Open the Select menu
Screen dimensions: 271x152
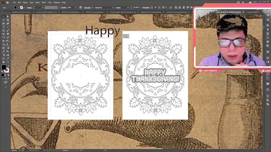(38, 3)
